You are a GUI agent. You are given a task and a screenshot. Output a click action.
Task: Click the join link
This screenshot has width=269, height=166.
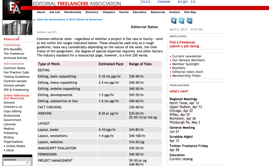145,2
